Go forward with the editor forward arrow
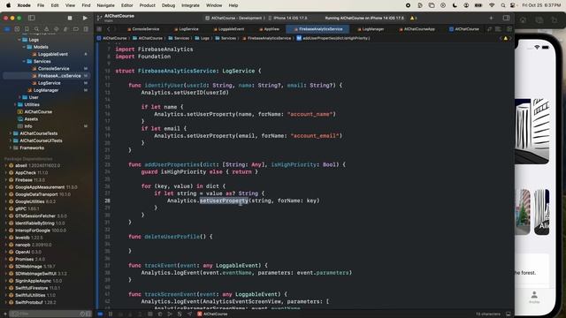 (x=115, y=29)
